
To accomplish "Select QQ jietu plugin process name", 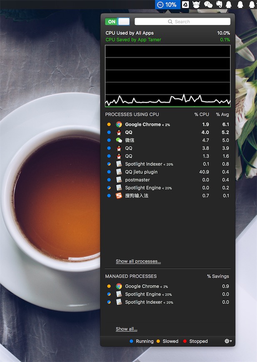I will 141,172.
